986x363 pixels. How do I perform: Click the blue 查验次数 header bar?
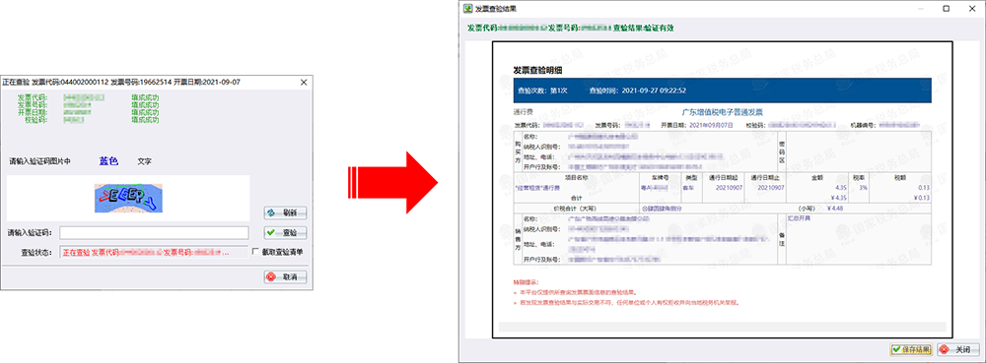pyautogui.click(x=722, y=91)
